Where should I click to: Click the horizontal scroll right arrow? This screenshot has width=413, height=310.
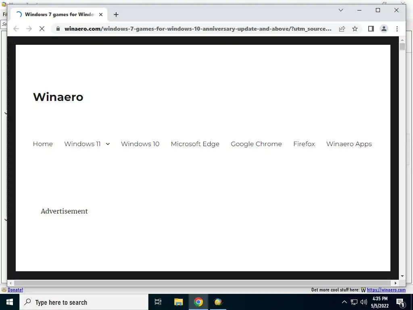[x=395, y=283]
